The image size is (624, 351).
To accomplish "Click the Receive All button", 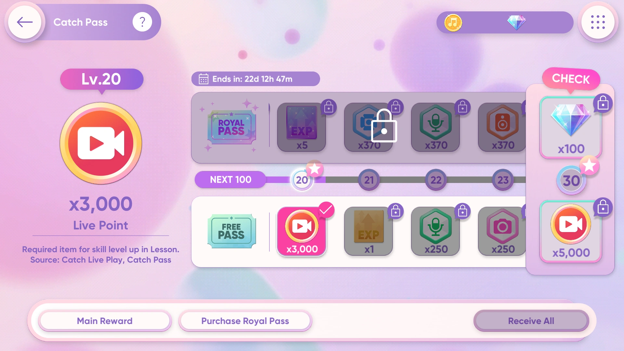I will [531, 321].
